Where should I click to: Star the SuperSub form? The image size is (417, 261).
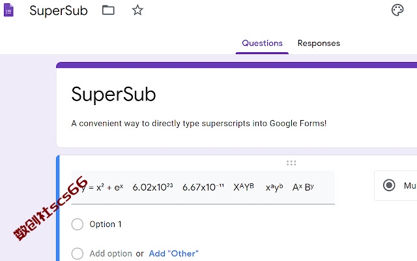[137, 10]
